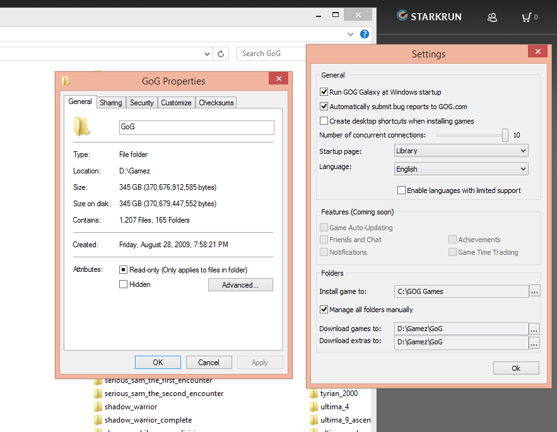Image resolution: width=557 pixels, height=432 pixels.
Task: Click the Search GoG box
Action: 272,54
